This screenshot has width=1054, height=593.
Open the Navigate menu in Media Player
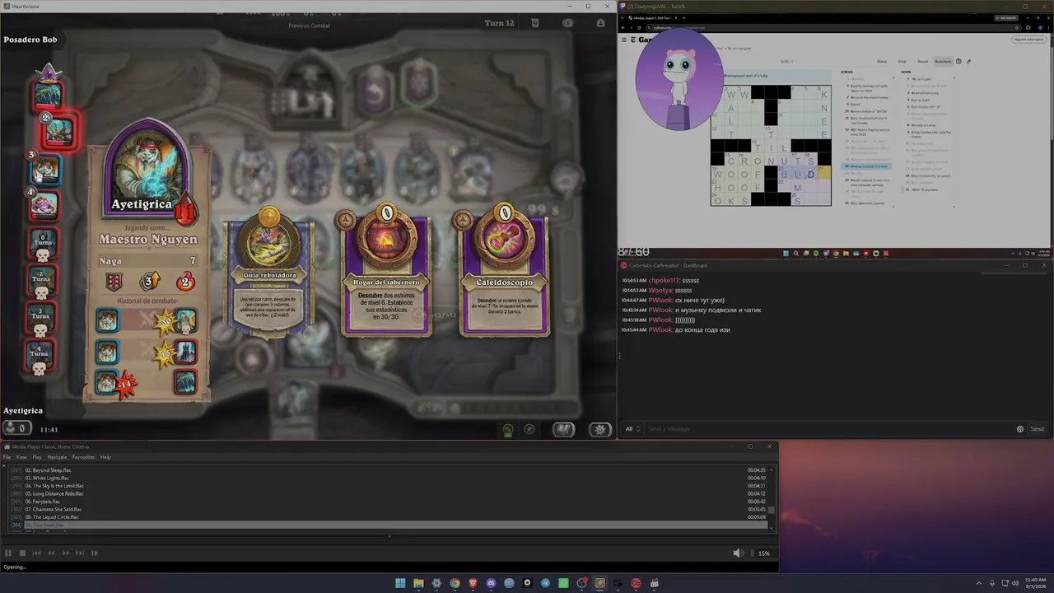pos(57,457)
